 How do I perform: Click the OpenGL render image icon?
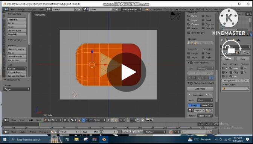tap(148, 120)
